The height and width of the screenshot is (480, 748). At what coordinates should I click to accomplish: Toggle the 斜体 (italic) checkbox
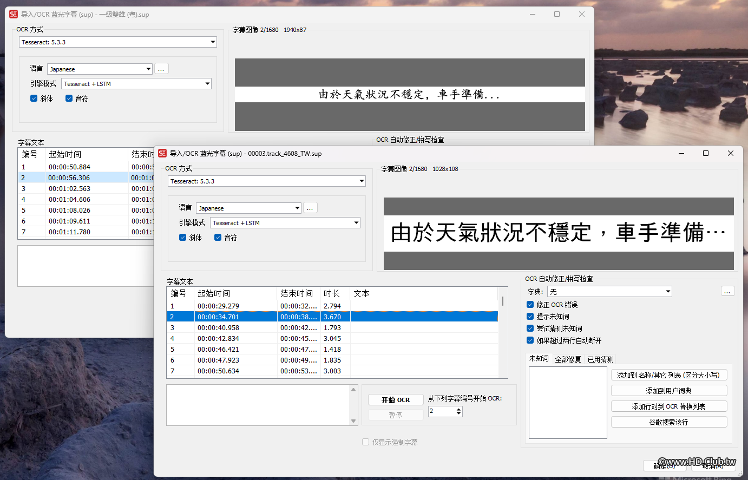pos(183,237)
